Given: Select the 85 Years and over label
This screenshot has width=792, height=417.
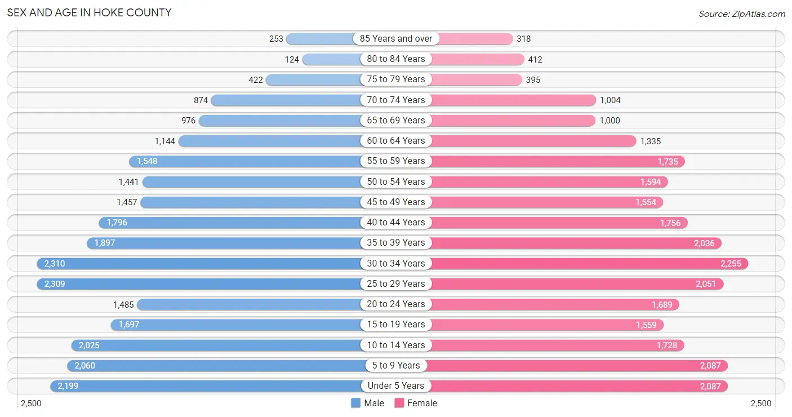Looking at the screenshot, I should (x=396, y=38).
